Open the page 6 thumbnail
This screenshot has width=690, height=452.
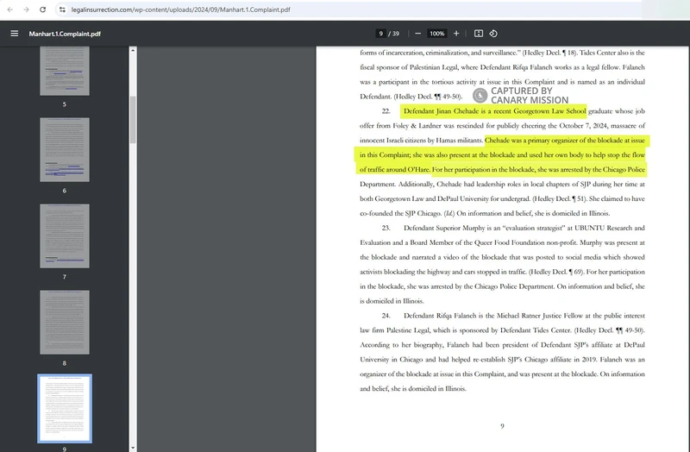(x=65, y=149)
